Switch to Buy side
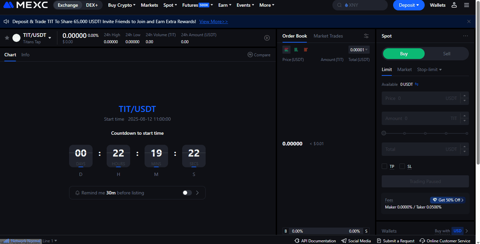The width and height of the screenshot is (480, 244). pyautogui.click(x=404, y=54)
